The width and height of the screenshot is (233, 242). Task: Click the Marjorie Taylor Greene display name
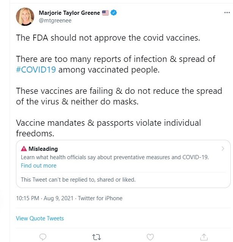pos(69,13)
